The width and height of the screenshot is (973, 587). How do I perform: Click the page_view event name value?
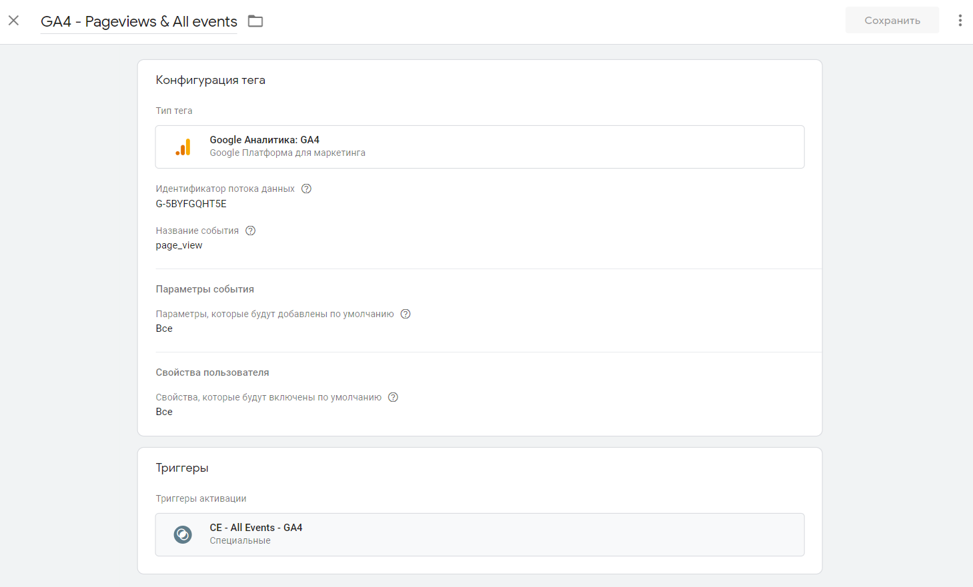point(179,245)
